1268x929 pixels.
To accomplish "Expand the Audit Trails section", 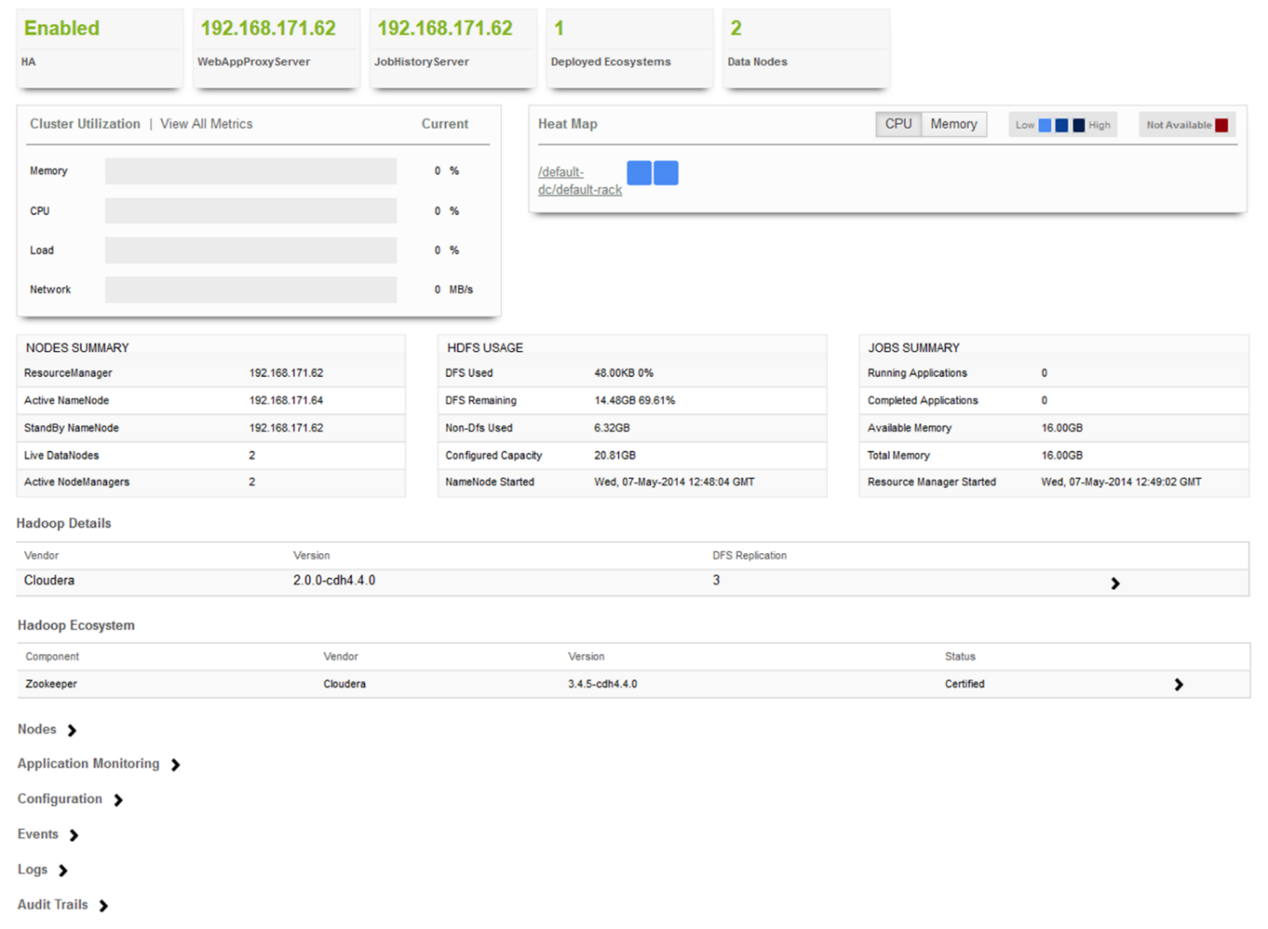I will [63, 905].
